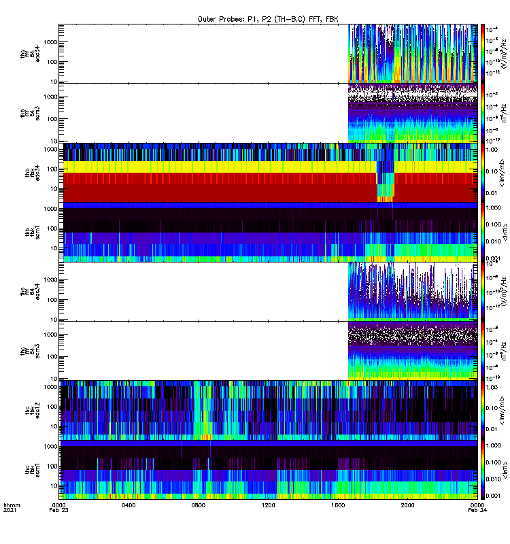Click the thc fff scm3 spectrogram data region
510x544 pixels.
pyautogui.click(x=413, y=351)
